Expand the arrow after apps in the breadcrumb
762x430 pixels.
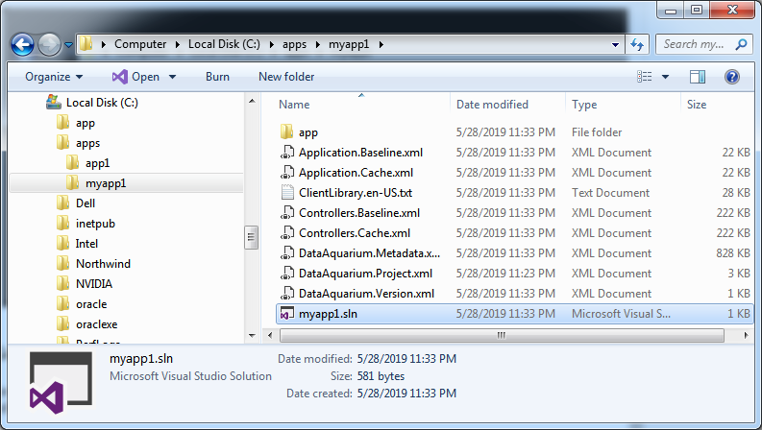click(x=318, y=45)
